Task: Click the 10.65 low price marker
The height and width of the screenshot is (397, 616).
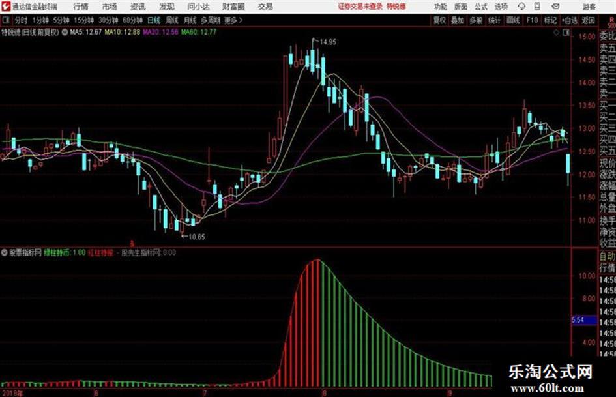Action: [x=196, y=237]
